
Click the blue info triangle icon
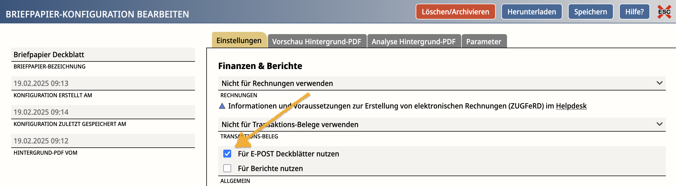(222, 106)
